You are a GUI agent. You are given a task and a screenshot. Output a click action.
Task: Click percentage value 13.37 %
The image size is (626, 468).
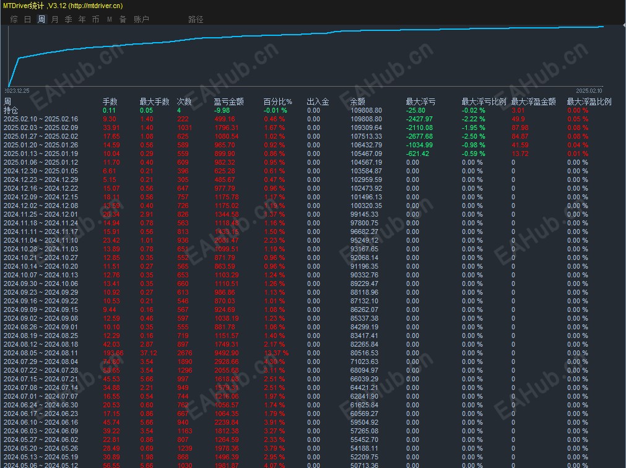pos(276,353)
